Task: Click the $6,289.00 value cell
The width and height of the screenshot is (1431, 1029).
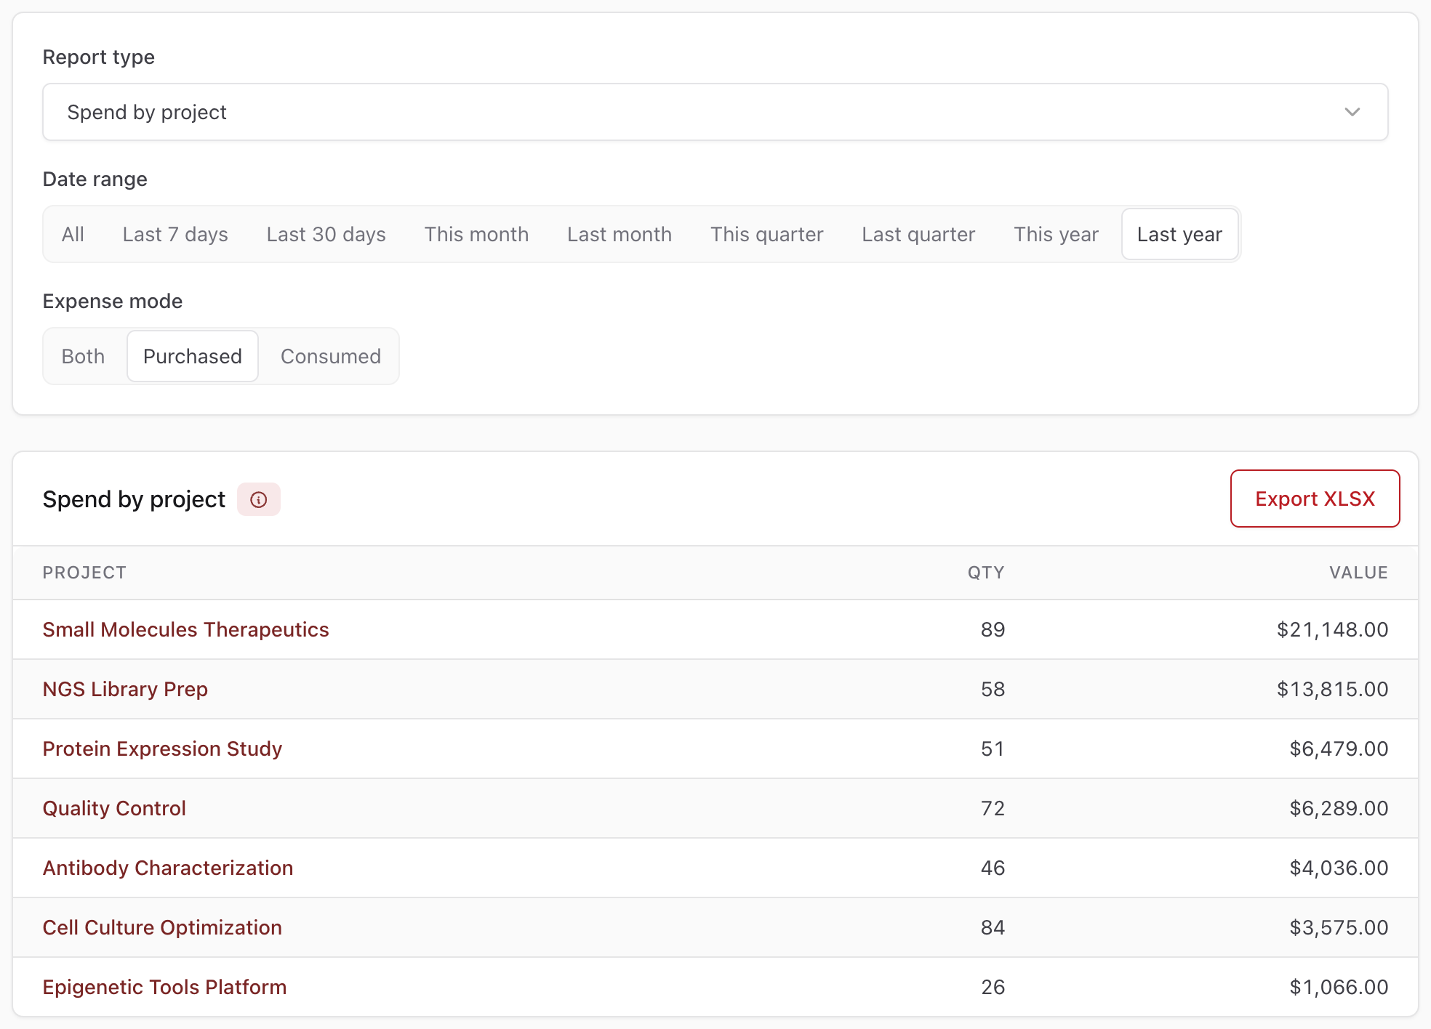Action: point(1339,808)
